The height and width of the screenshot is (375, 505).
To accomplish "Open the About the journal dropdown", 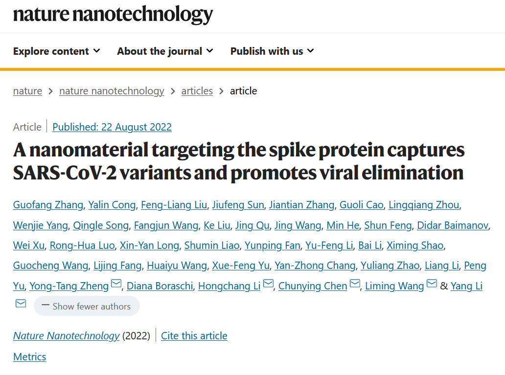I will coord(165,51).
